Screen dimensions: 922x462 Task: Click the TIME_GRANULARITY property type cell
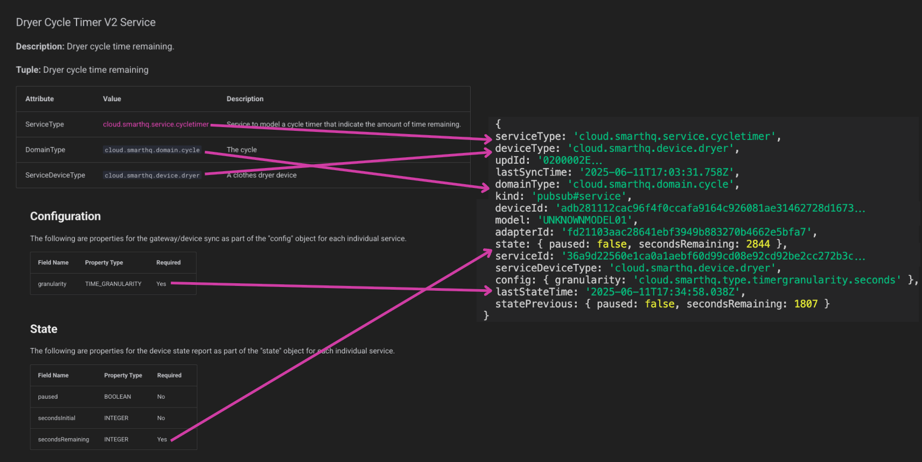[113, 284]
